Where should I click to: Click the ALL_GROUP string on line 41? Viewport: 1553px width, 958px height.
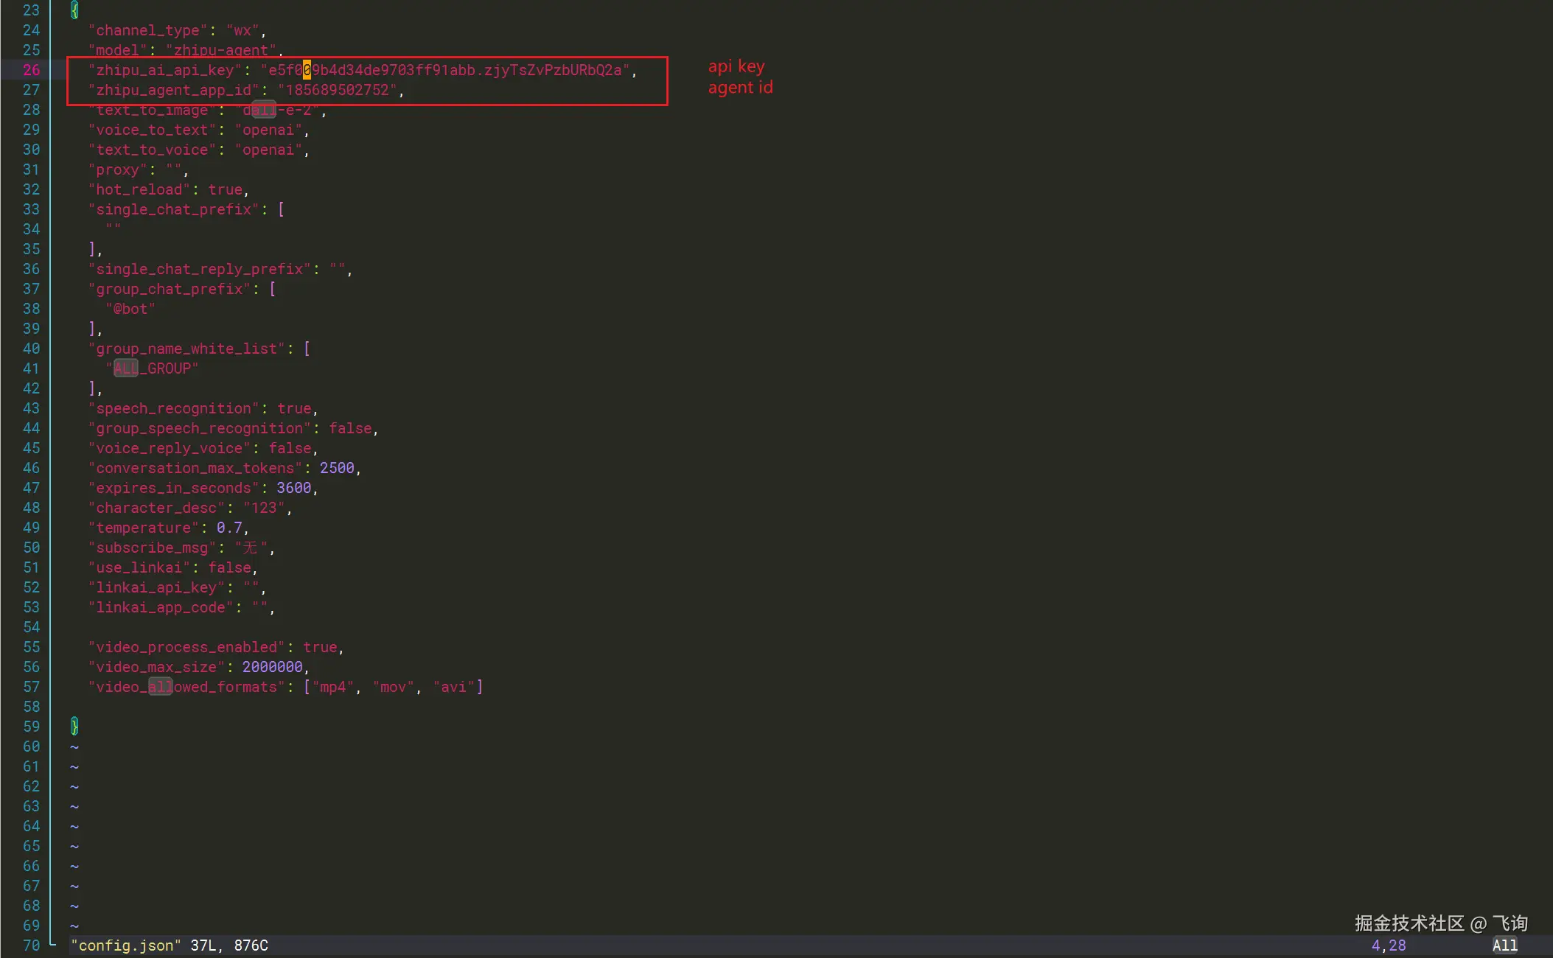click(x=152, y=368)
